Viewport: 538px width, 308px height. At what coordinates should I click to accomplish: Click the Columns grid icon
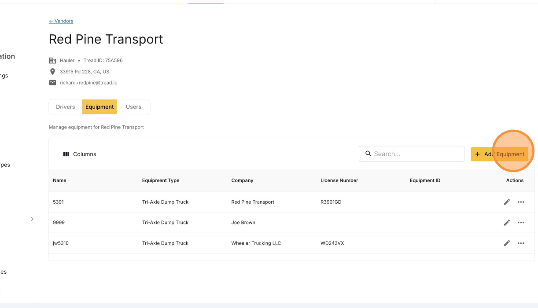coord(66,154)
